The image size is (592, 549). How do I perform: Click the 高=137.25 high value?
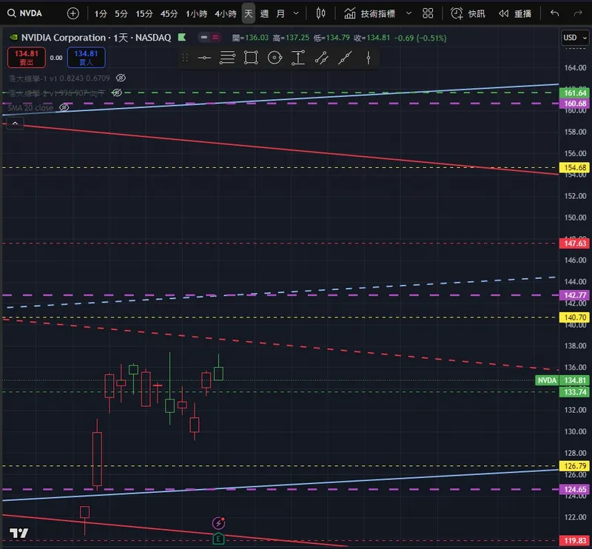pyautogui.click(x=291, y=38)
